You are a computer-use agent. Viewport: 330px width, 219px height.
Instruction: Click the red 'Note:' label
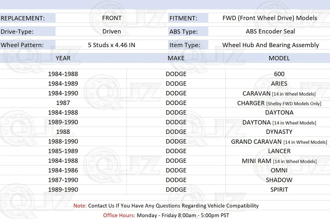(80, 206)
